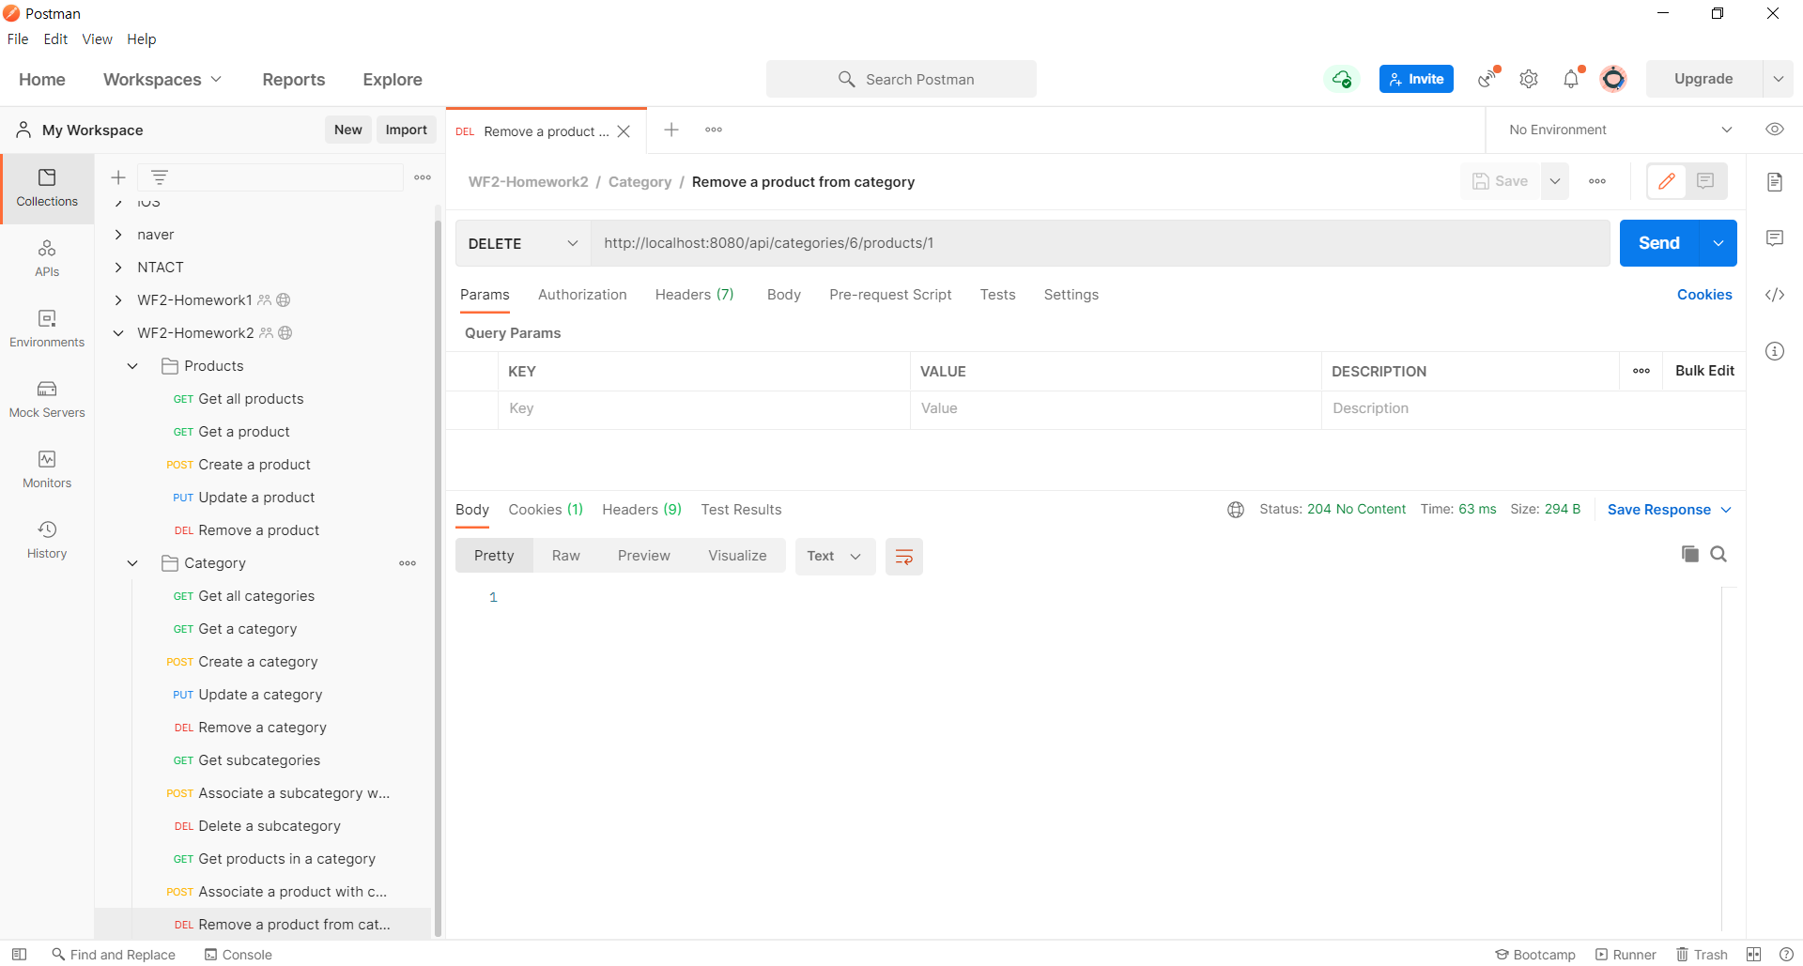The width and height of the screenshot is (1803, 966).
Task: Create a new collection with plus icon
Action: 118,177
